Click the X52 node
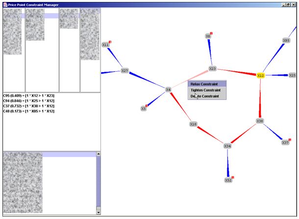The width and height of the screenshot is (299, 219). (228, 180)
